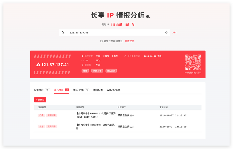Click the 更新时间 column header

164,107
